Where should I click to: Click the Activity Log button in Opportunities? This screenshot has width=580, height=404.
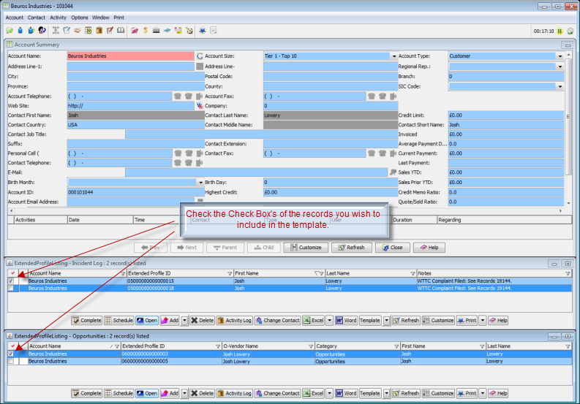tap(235, 393)
